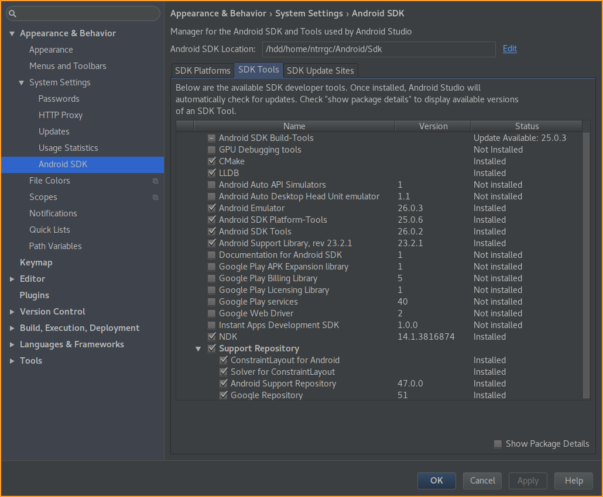Uncheck the CMake package
The height and width of the screenshot is (497, 603).
(211, 161)
